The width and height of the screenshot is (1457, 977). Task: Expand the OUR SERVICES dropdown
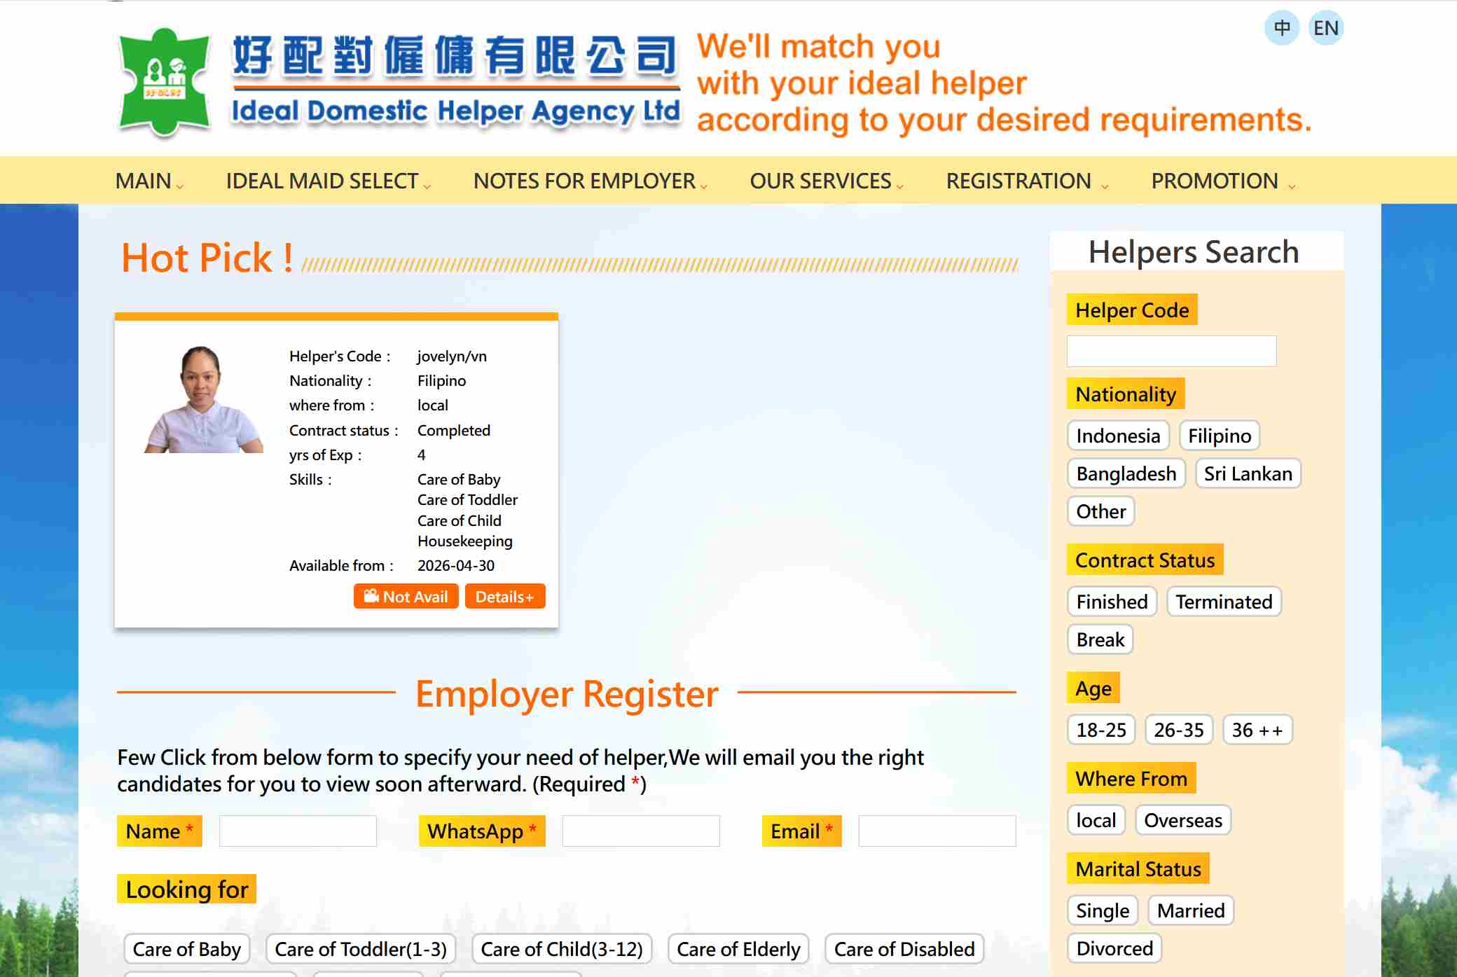[826, 181]
